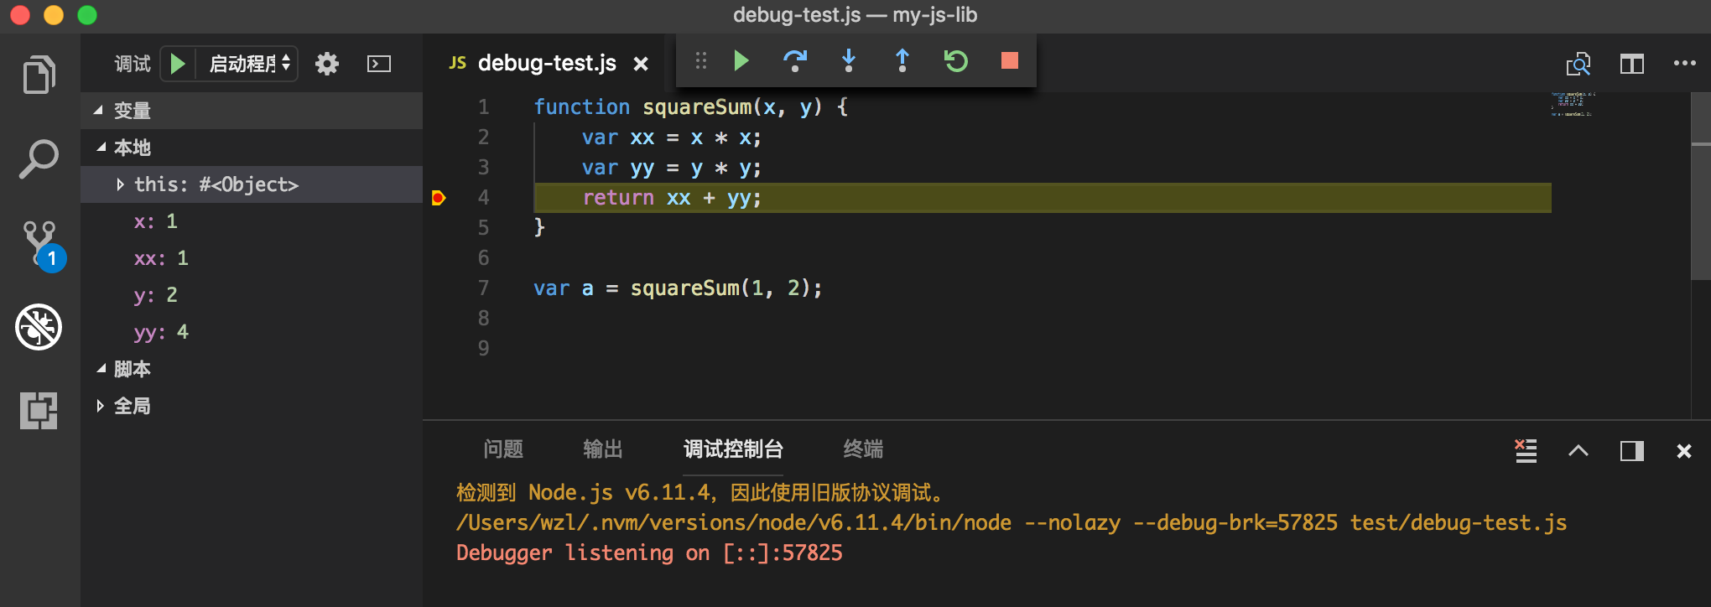1711x607 pixels.
Task: Restart the debug session
Action: coord(955,60)
